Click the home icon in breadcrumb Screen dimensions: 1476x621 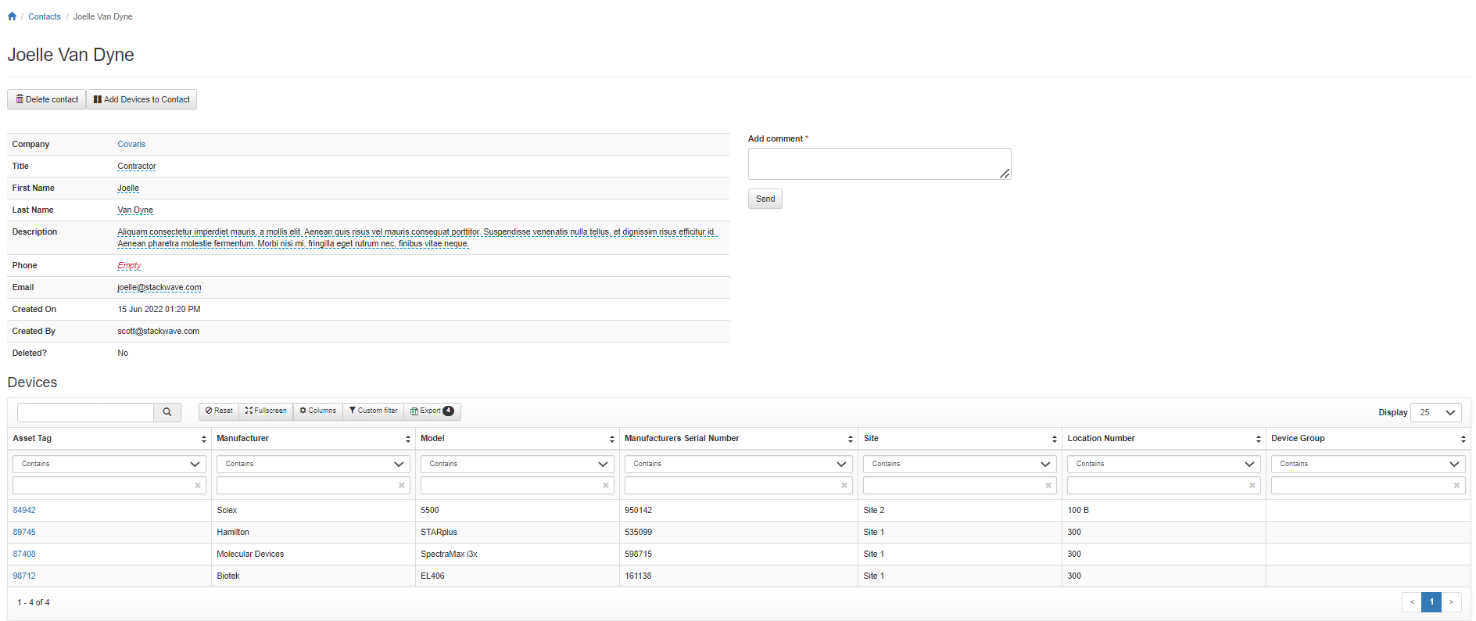(x=12, y=16)
